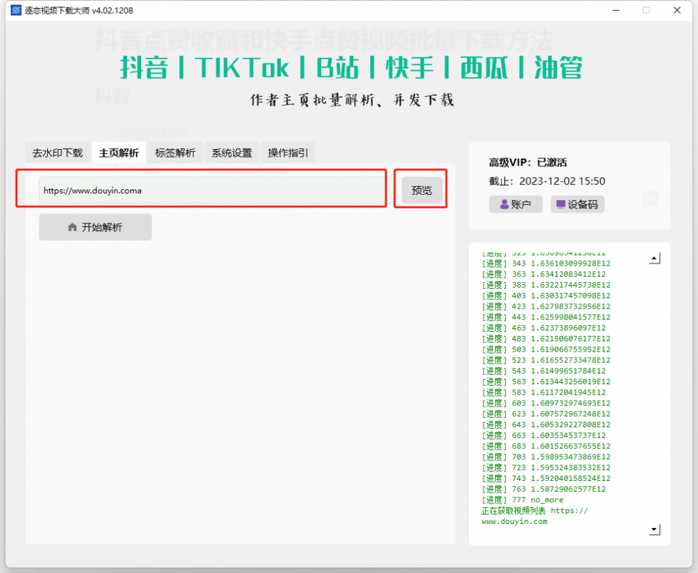Click the monitor icon on 设备码 button
698x573 pixels.
pos(560,204)
